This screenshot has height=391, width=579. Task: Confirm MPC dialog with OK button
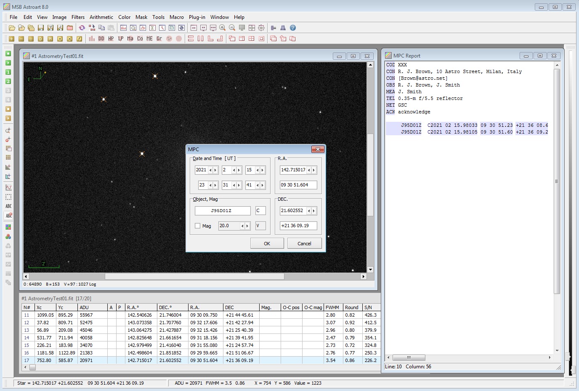[267, 244]
